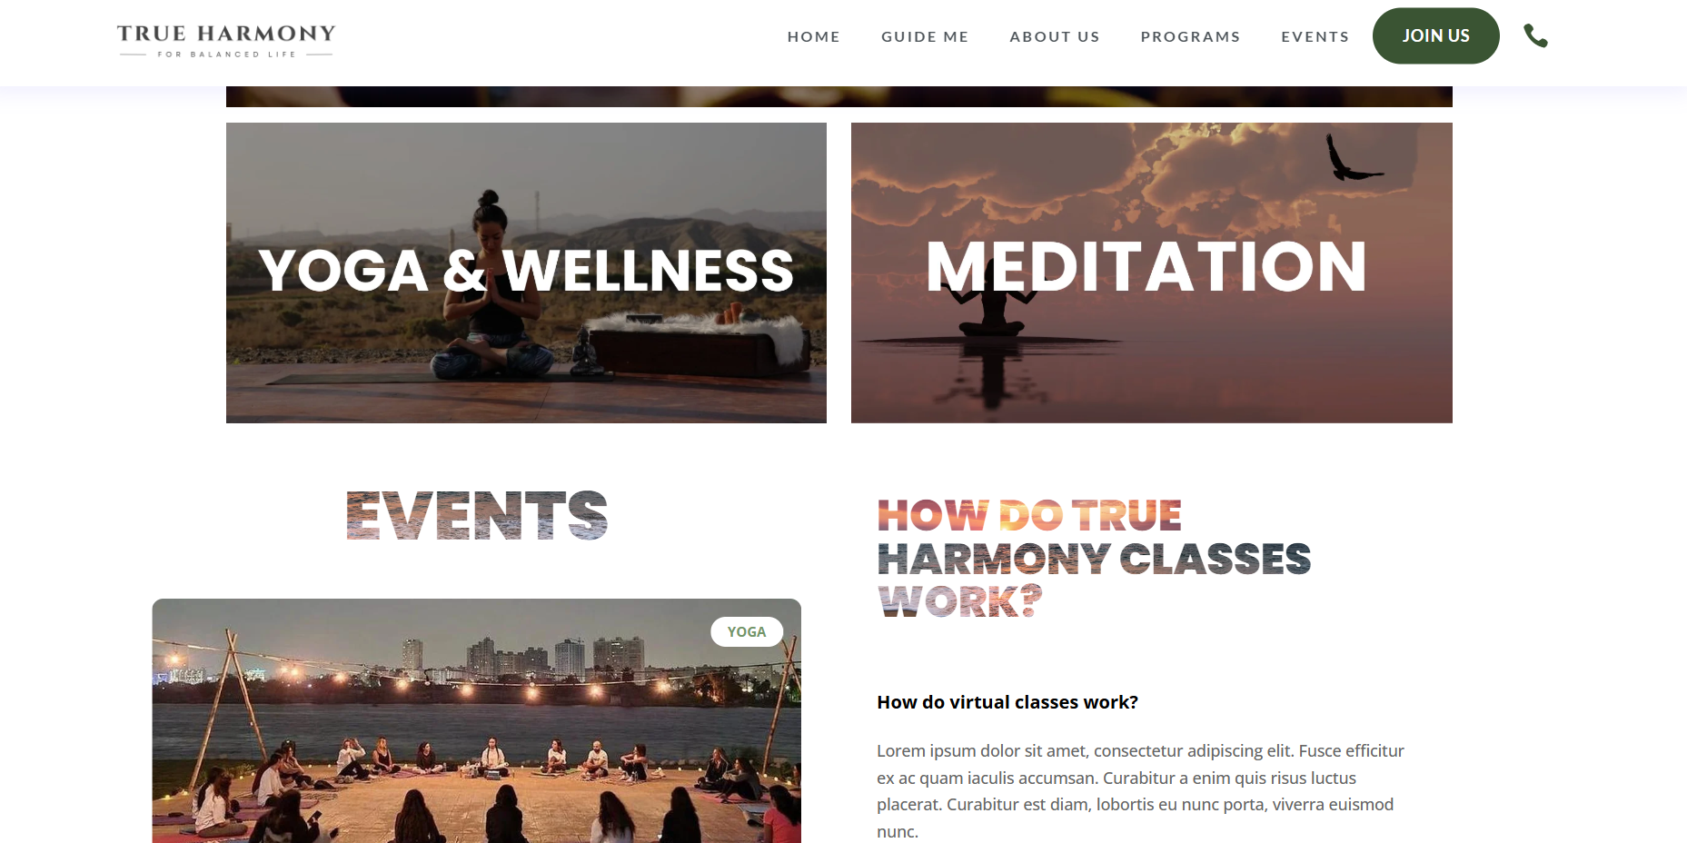Click the dark banner strip above the tiles
Screen dimensions: 1687x843
click(x=839, y=96)
